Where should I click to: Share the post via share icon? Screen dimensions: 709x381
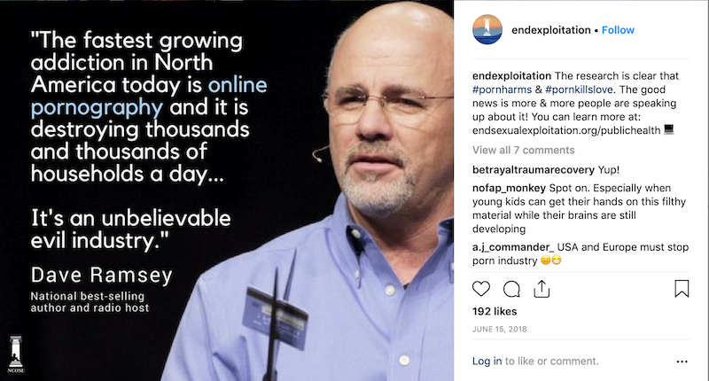(541, 289)
